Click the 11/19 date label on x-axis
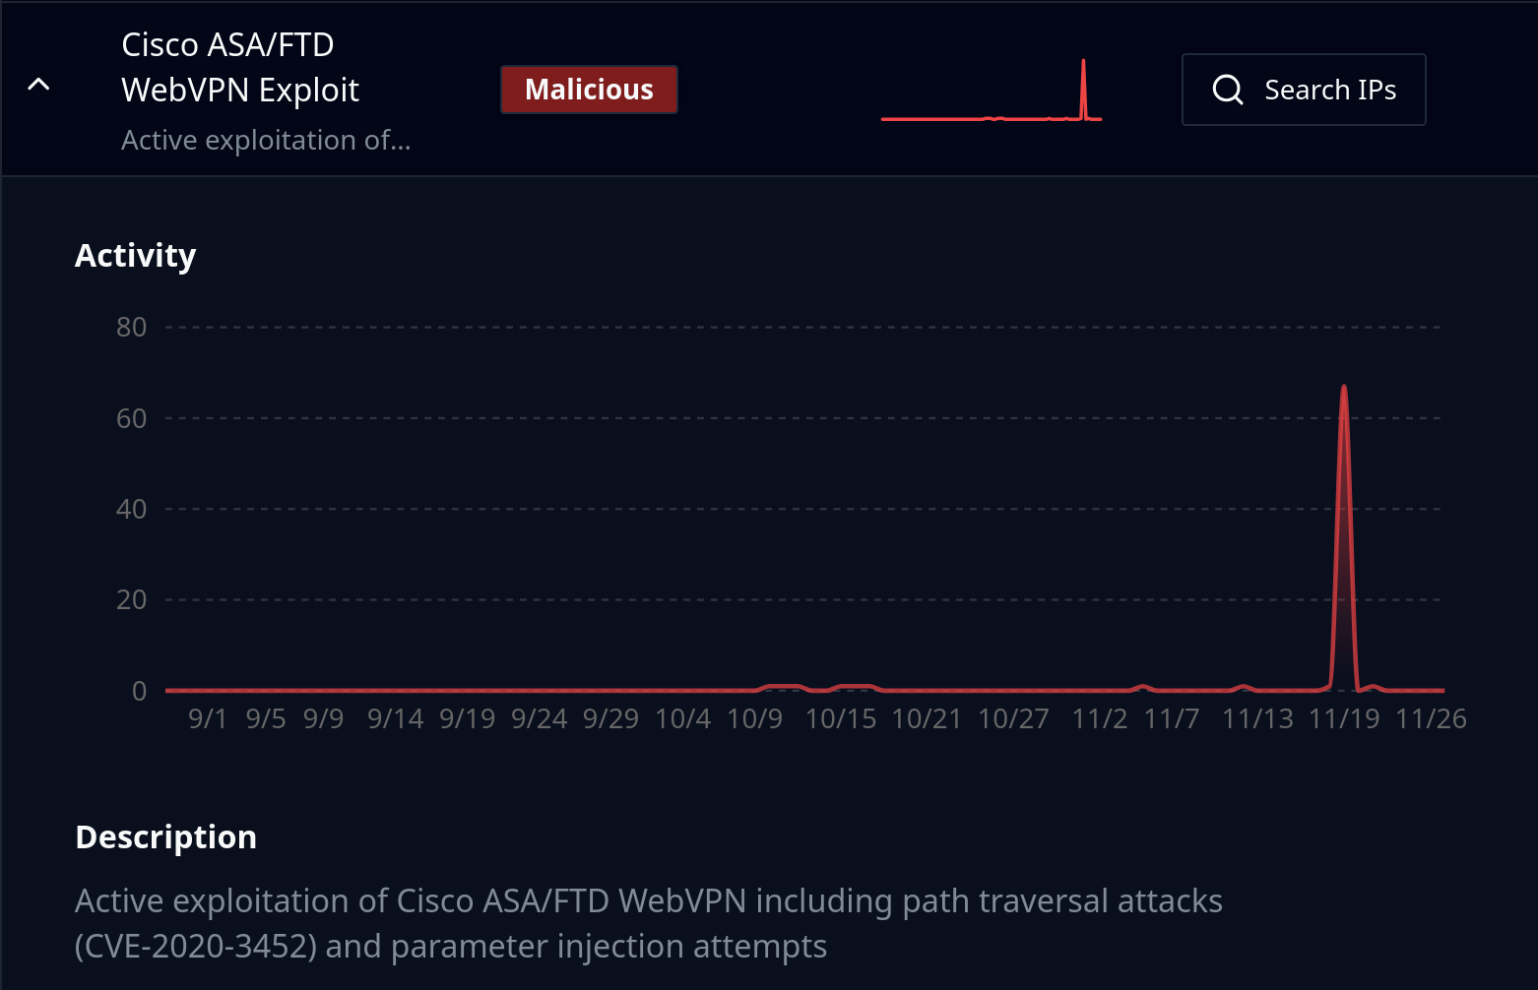The height and width of the screenshot is (990, 1538). [1344, 719]
